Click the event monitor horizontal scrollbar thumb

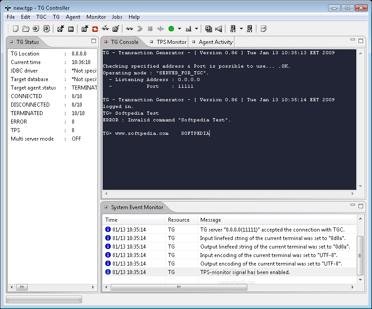coord(179,287)
